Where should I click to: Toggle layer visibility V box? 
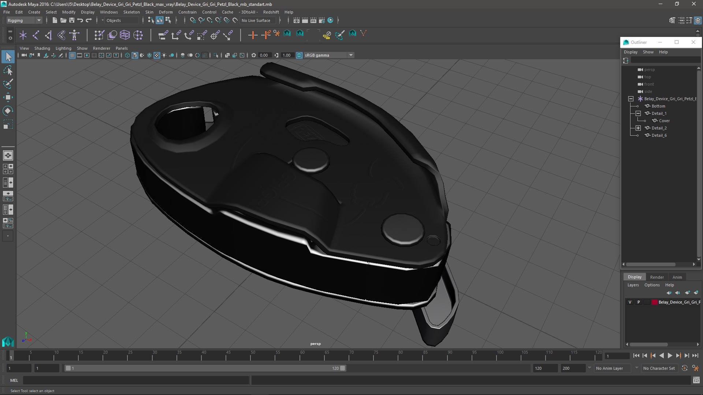point(630,302)
